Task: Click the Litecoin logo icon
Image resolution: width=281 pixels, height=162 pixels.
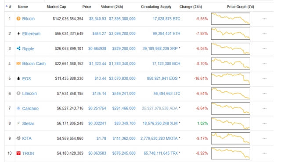Action: (18, 93)
